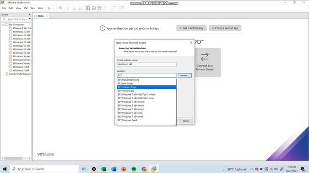Open Task View from the taskbar
The image size is (309, 173).
click(84, 169)
